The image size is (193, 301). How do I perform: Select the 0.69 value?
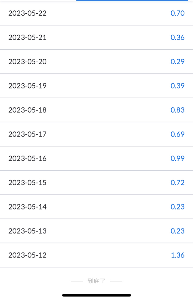177,134
